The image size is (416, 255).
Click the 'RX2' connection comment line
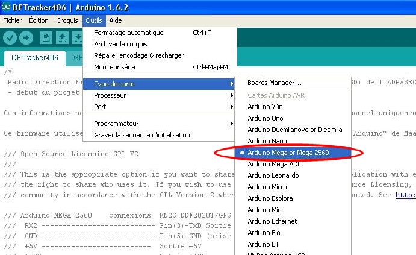pyautogui.click(x=117, y=226)
